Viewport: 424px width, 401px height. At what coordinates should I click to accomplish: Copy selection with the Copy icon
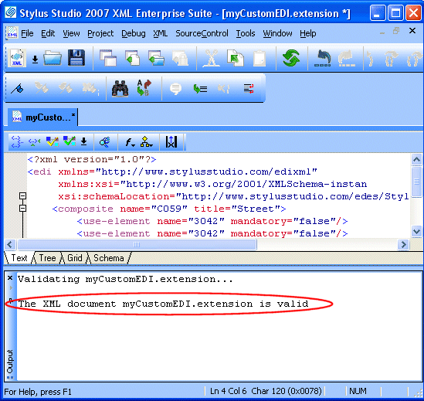pos(236,58)
